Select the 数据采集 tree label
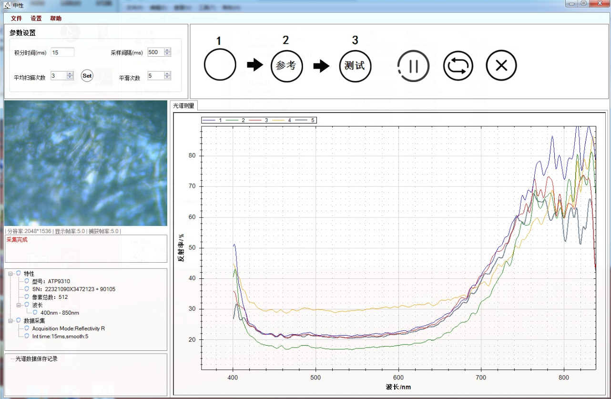The image size is (611, 399). tap(34, 321)
